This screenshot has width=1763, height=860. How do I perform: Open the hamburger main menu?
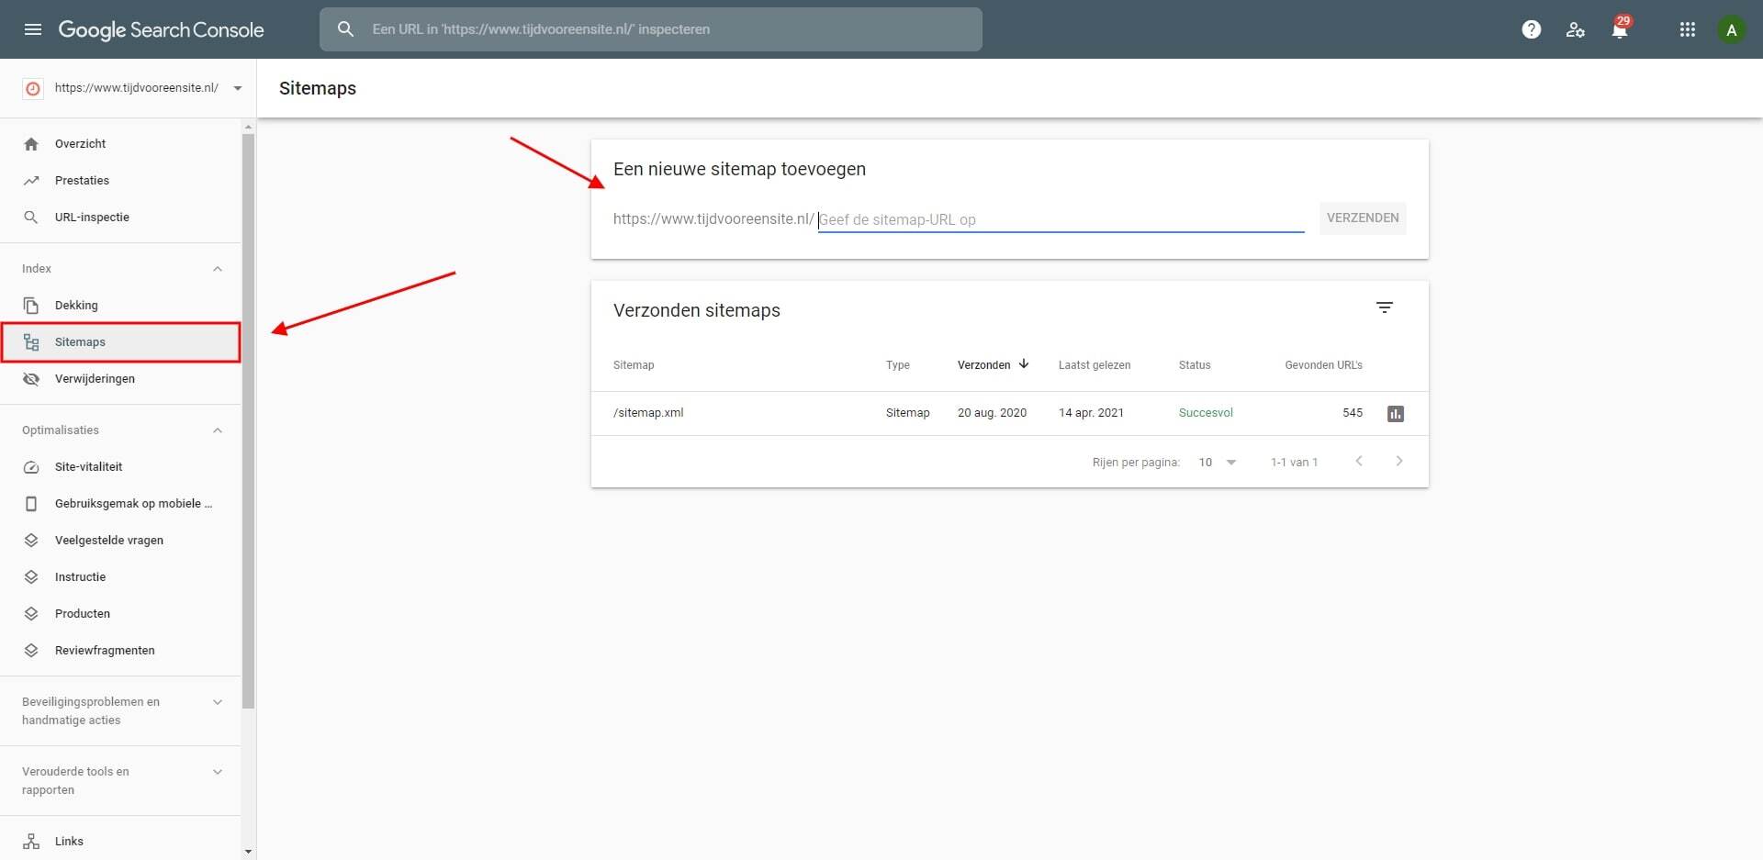point(33,29)
